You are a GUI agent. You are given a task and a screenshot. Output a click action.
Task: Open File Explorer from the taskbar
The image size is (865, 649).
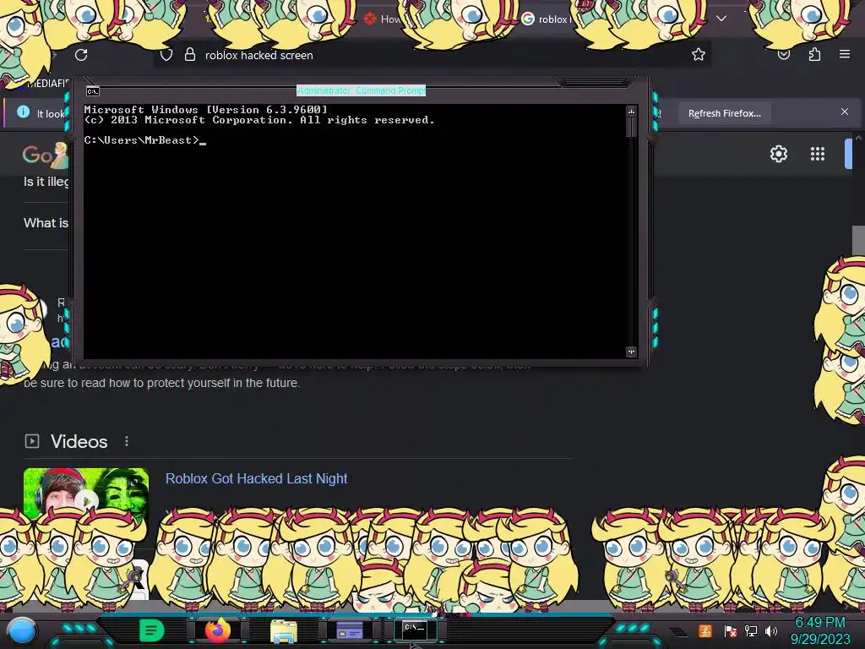coord(284,630)
